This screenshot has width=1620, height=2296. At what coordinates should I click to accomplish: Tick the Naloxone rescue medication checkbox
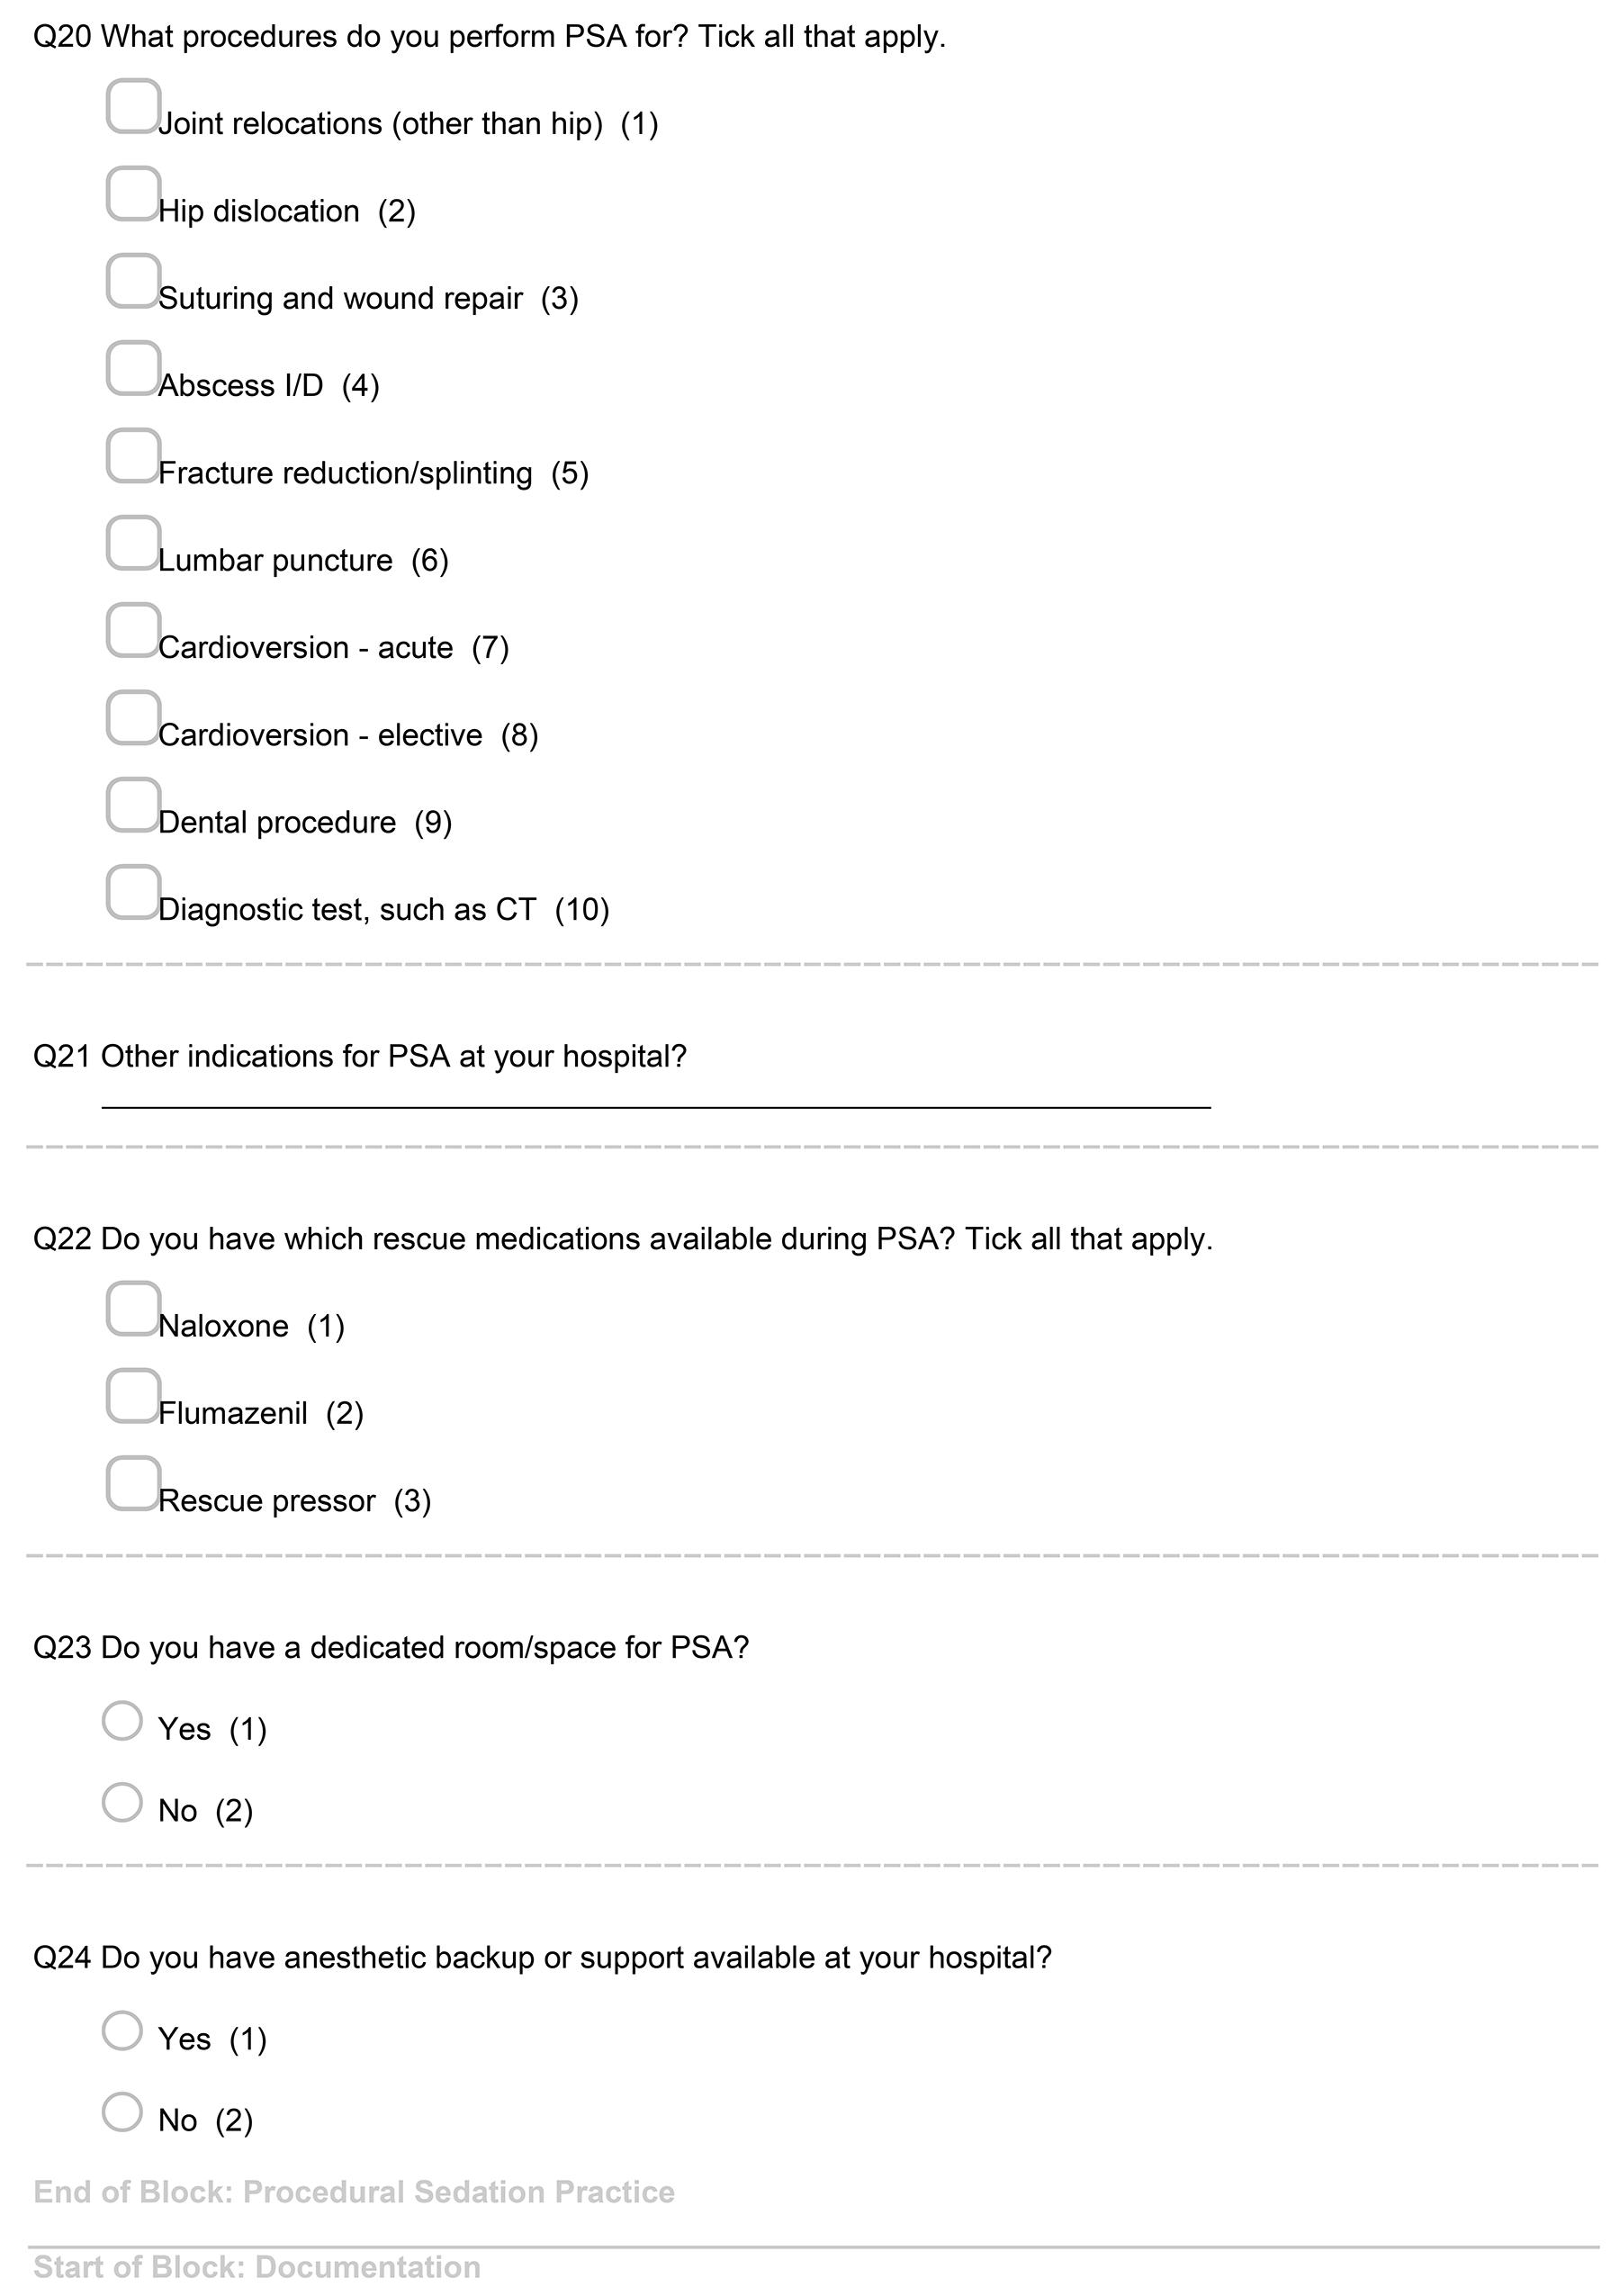click(x=133, y=1308)
